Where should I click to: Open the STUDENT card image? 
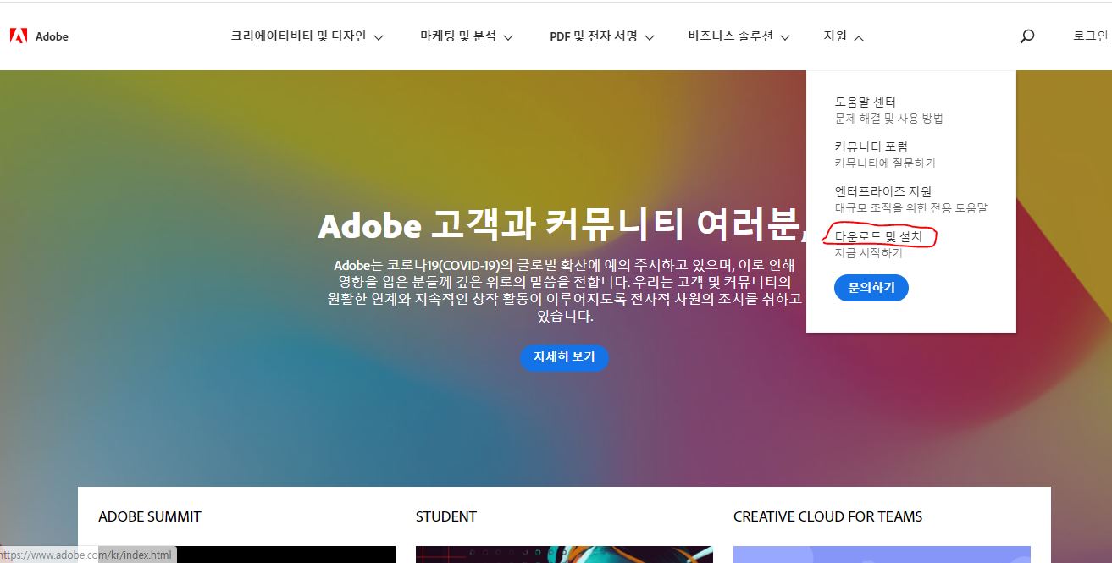[x=564, y=555]
